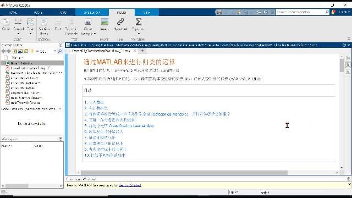Go forward in Current Folder history

[9, 51]
